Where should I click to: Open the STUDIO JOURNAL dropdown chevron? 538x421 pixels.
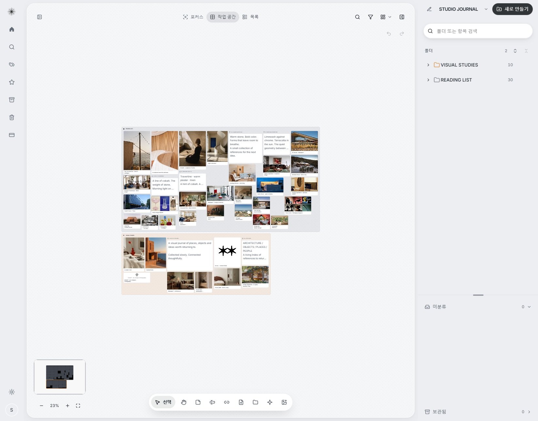point(486,9)
